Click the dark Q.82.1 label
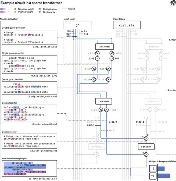This screenshot has width=176, height=181. tap(140, 122)
